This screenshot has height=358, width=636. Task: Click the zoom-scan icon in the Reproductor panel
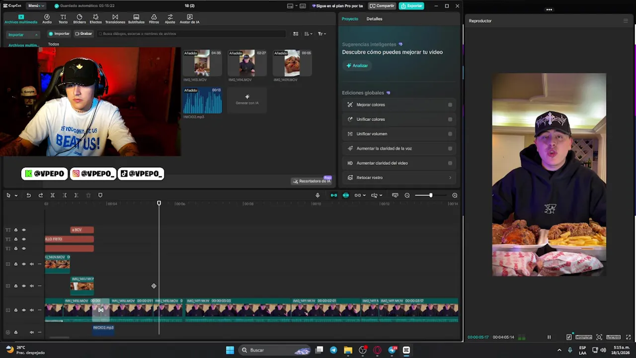(599, 337)
